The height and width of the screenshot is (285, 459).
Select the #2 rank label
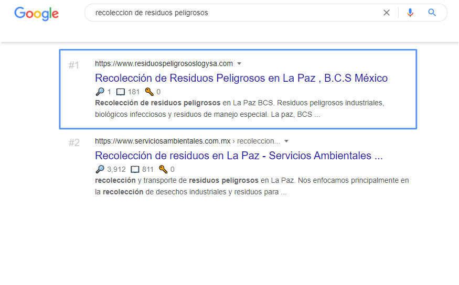[74, 142]
